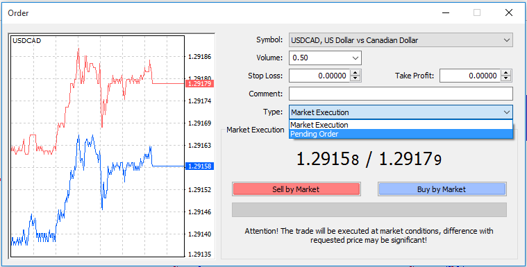Screen dimensions: 527x267
Task: Click the Sell by Market button
Action: (x=296, y=189)
